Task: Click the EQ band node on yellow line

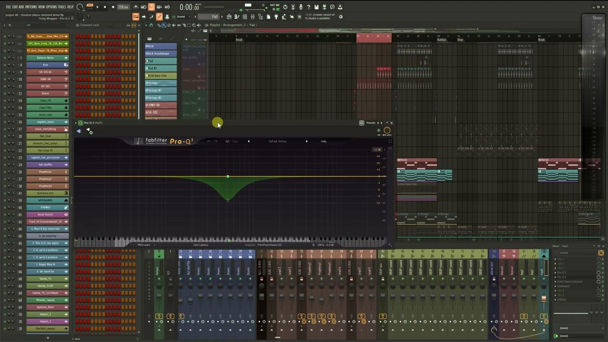Action: 228,177
